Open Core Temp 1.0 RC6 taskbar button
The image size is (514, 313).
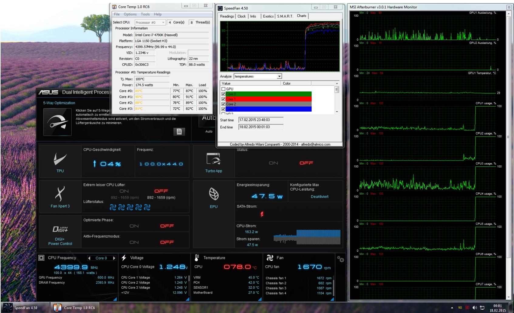75,308
